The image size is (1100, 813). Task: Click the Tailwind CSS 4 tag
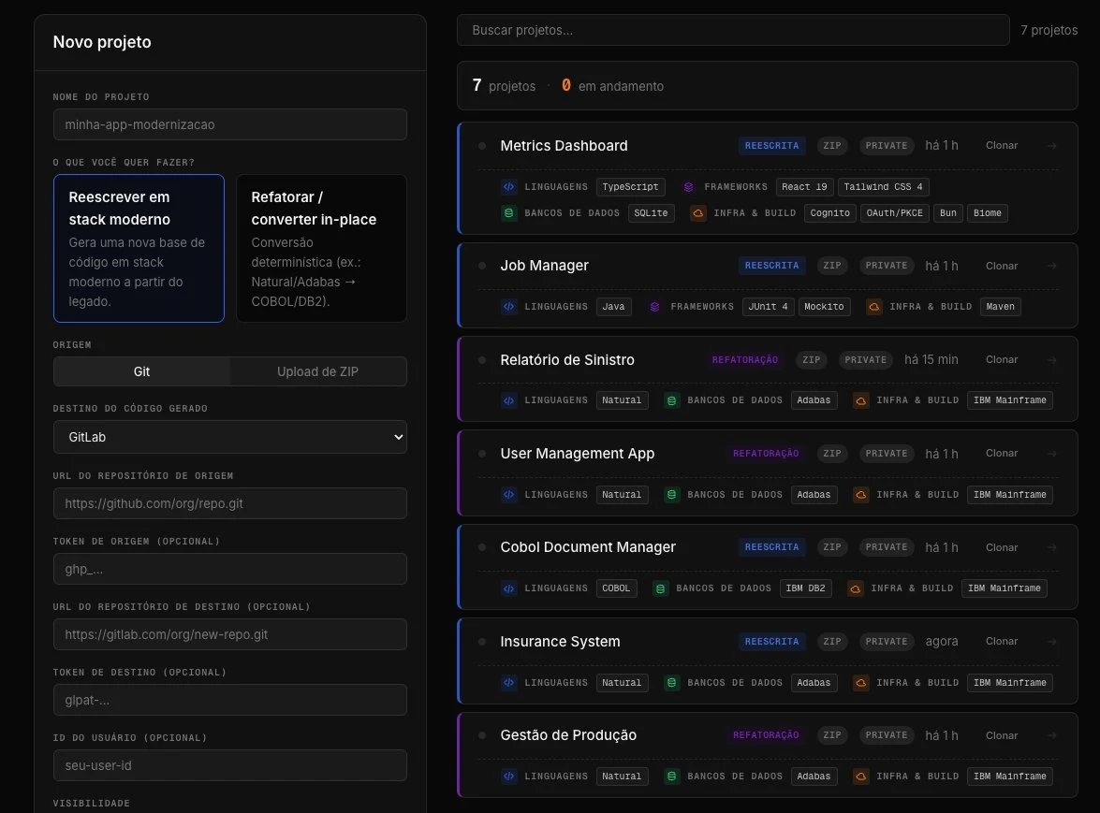point(883,187)
